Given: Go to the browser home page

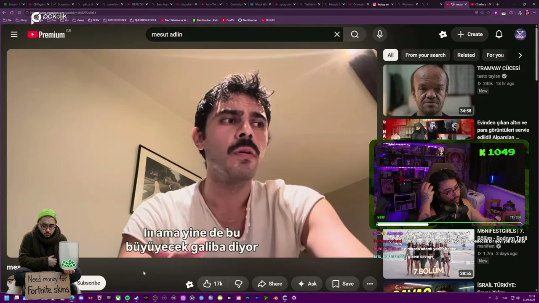Looking at the screenshot, I should [19, 13].
